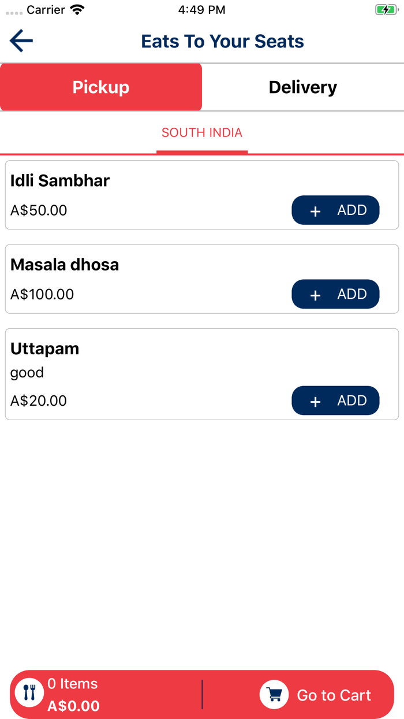Tap the Wi-Fi icon in status bar
This screenshot has height=719, width=404.
pos(77,10)
